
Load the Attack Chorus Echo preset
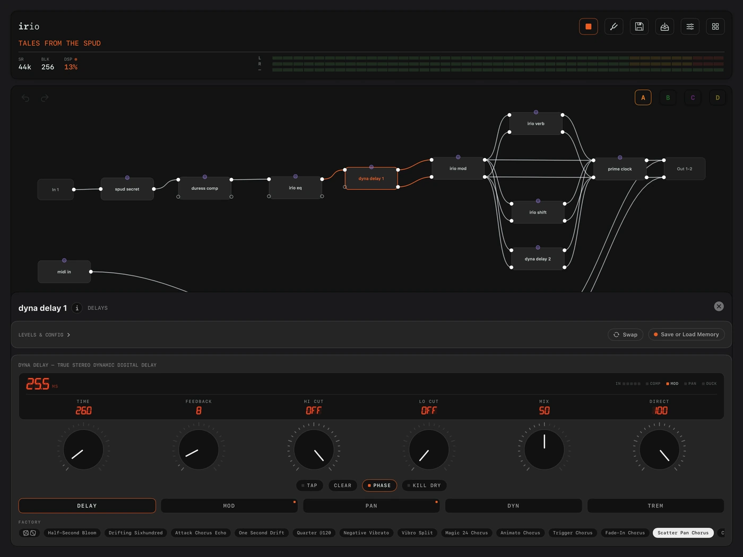(x=201, y=533)
